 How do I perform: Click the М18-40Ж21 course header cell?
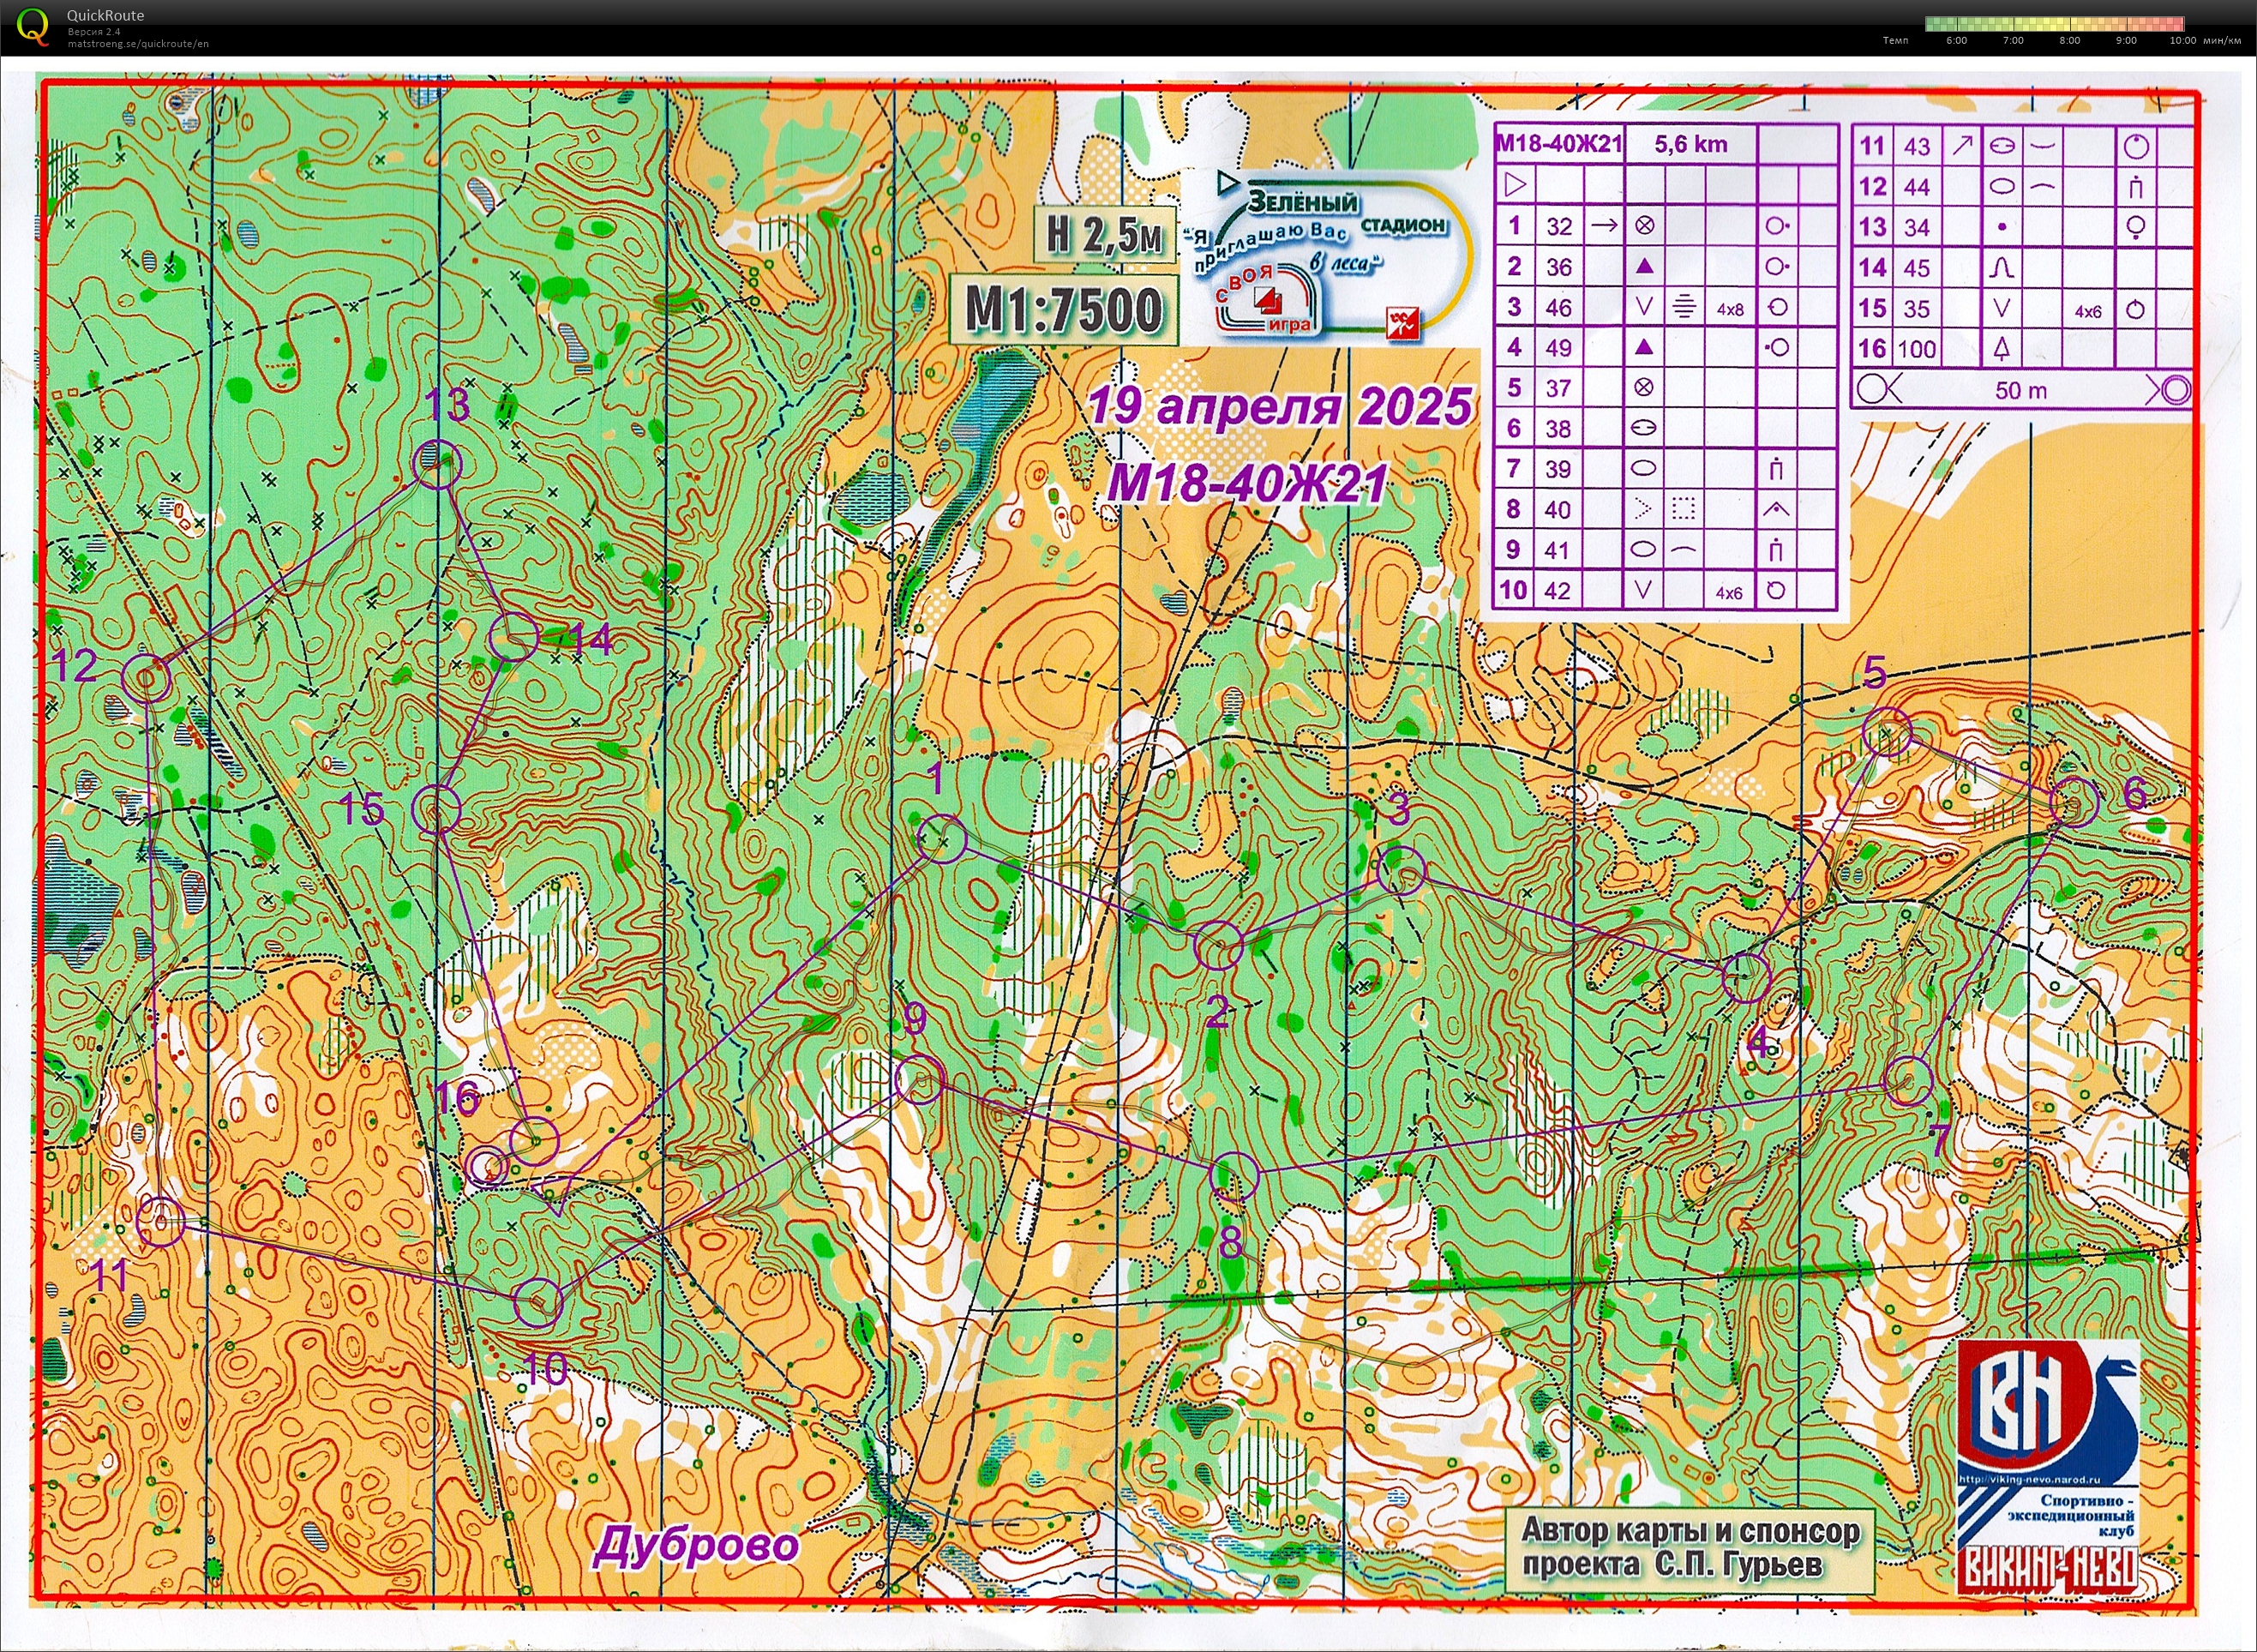tap(1558, 144)
